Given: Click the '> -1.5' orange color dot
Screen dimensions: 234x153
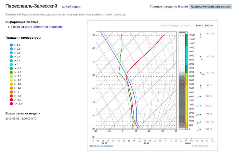Looking at the screenshot, I should tap(11, 88).
